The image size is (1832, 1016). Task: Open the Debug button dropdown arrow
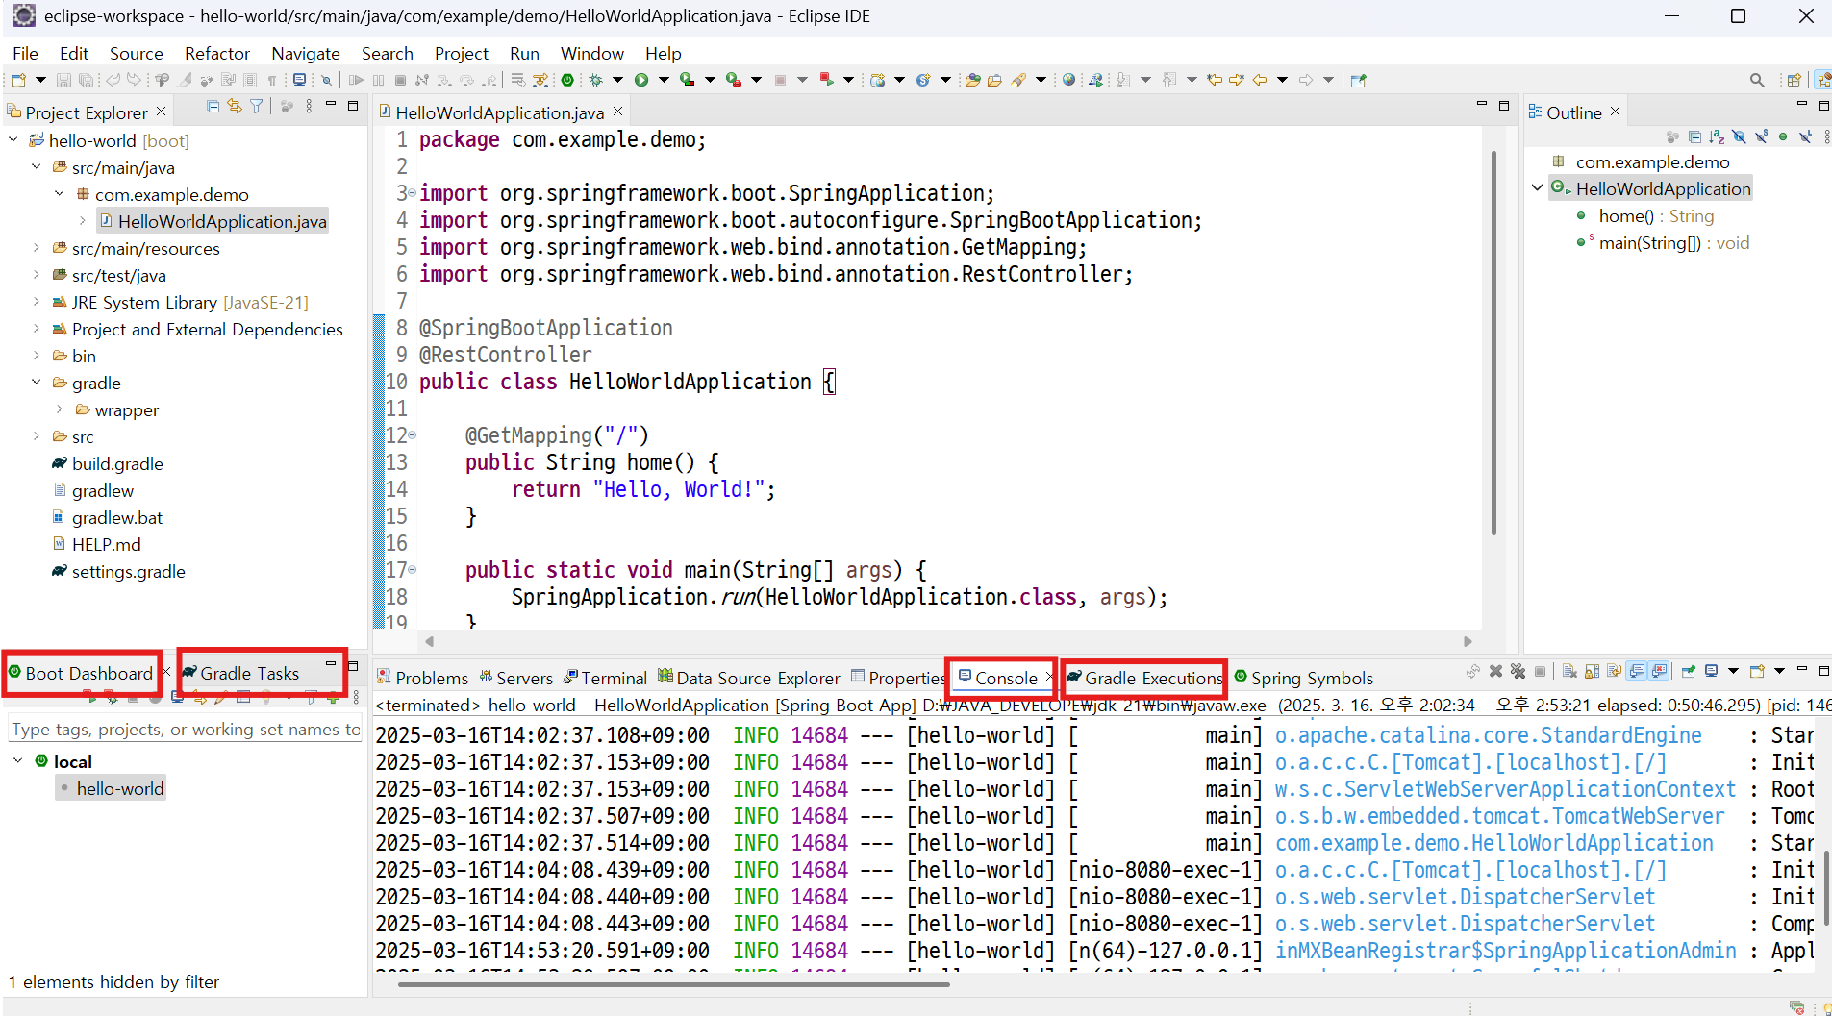tap(617, 80)
